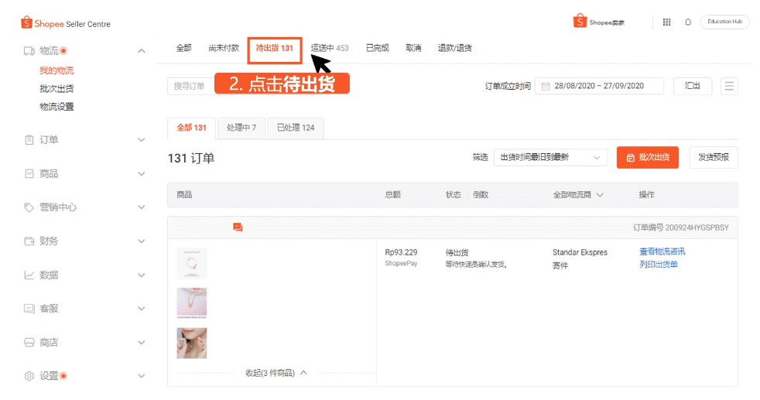The image size is (760, 400).
Task: Click the Shopee Seller Centre logo
Action: (66, 23)
